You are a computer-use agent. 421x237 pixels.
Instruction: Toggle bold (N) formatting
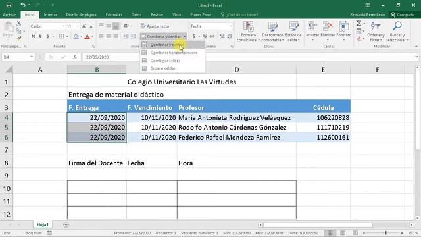(x=33, y=36)
